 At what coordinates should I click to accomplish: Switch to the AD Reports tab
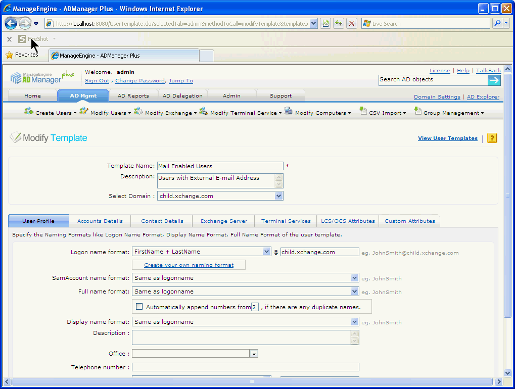point(133,96)
